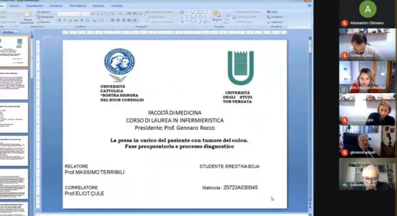
Task: Select the text box shape
Action: [182, 12]
